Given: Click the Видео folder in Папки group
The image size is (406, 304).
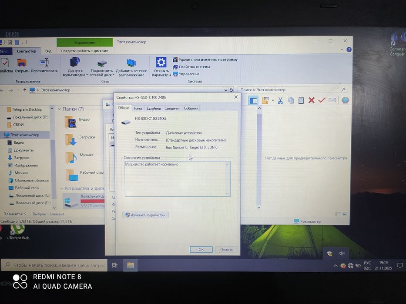Looking at the screenshot, I should [77, 122].
